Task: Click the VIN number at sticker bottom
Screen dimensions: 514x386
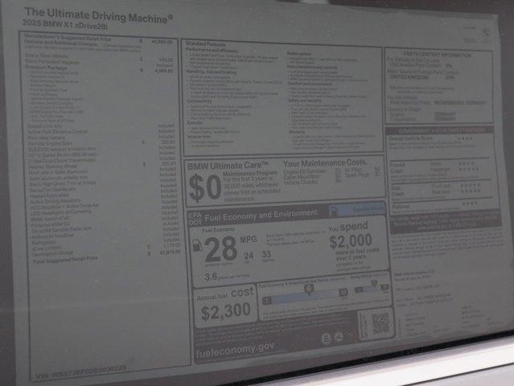Action: [x=81, y=372]
